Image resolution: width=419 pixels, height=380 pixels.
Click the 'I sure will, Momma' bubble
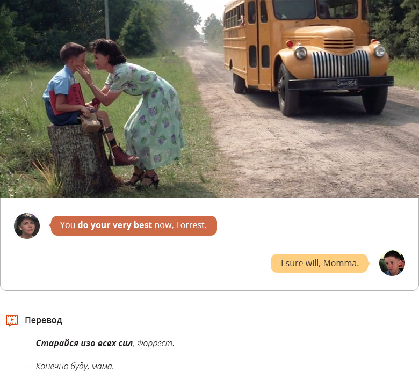(320, 264)
